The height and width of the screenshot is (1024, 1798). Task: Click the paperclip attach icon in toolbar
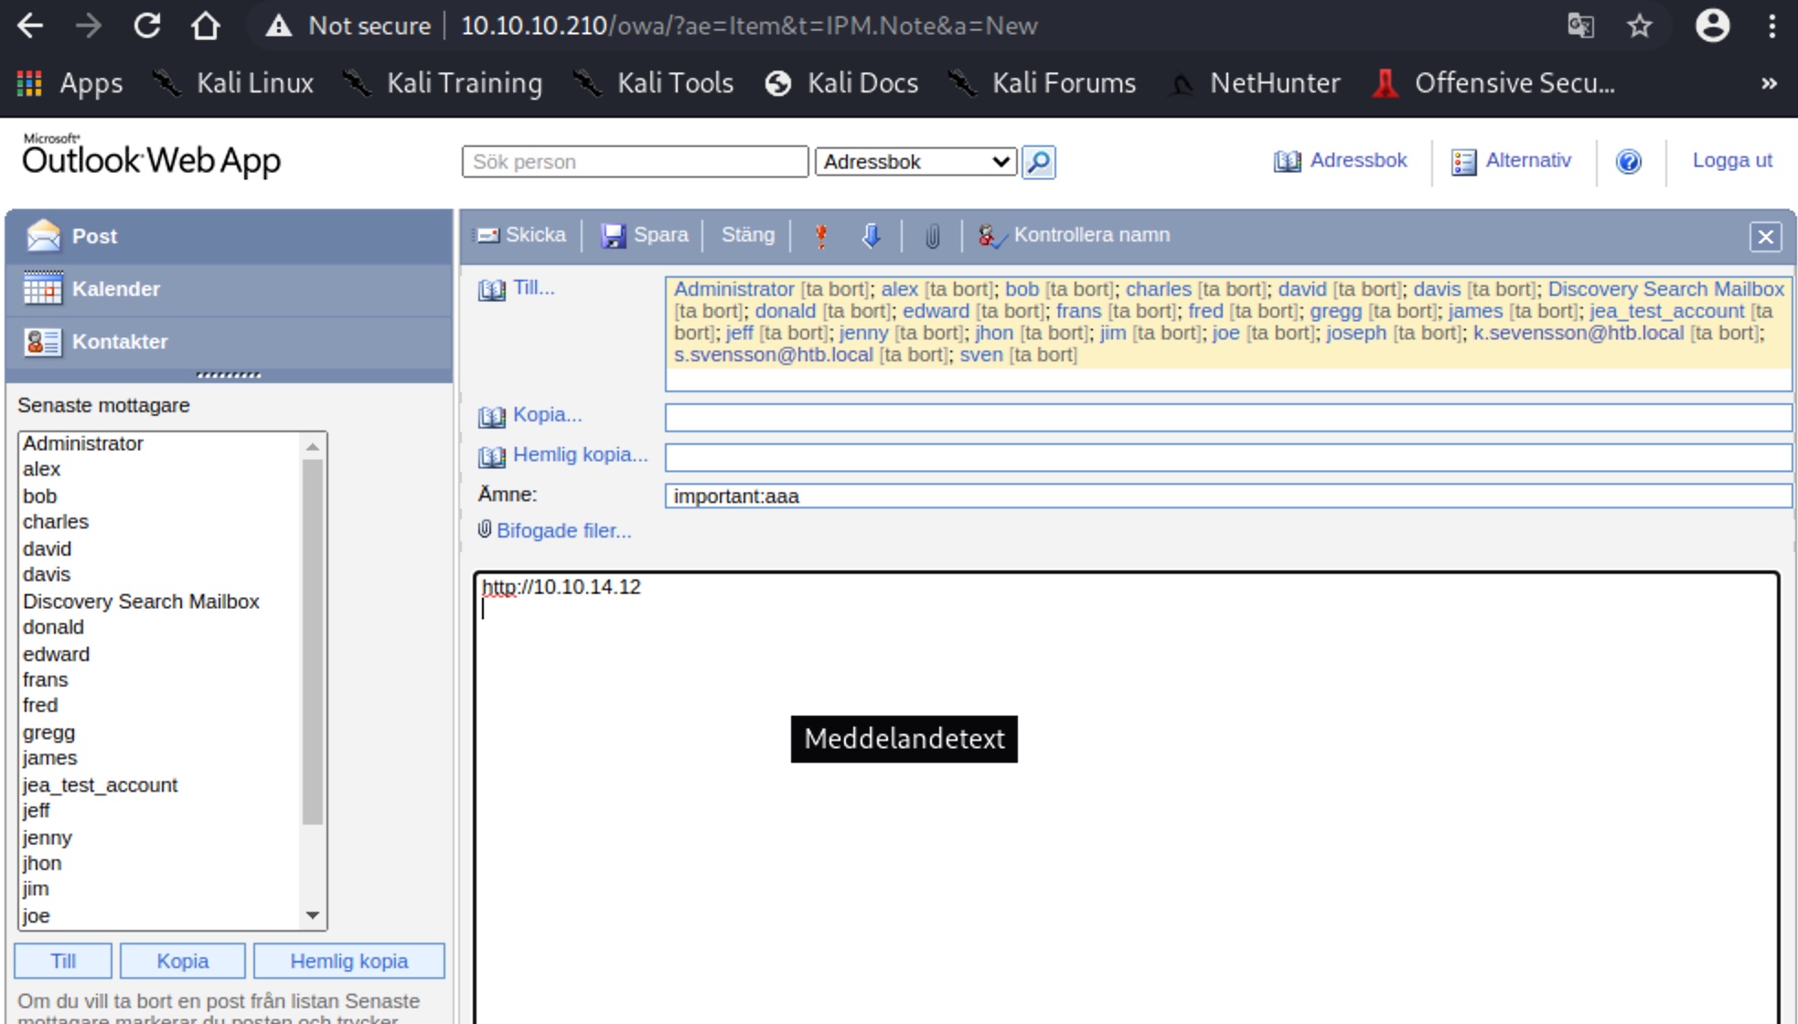[932, 237]
